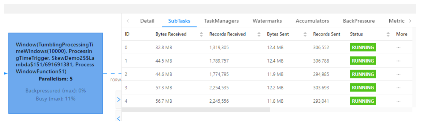
Task: Open More options for subtask 3
Action: point(398,88)
